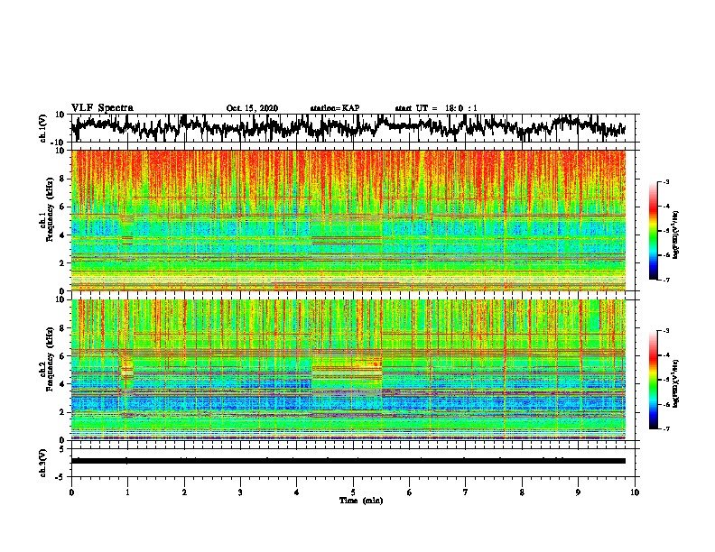Image resolution: width=715 pixels, height=552 pixels.
Task: Click the "ch.3(V)" axis label
Action: tap(43, 463)
